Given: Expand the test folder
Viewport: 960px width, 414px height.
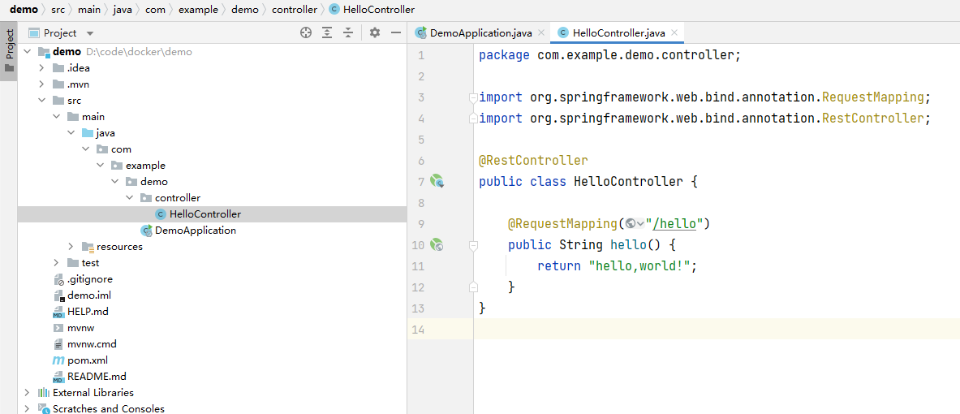Looking at the screenshot, I should click(x=56, y=263).
